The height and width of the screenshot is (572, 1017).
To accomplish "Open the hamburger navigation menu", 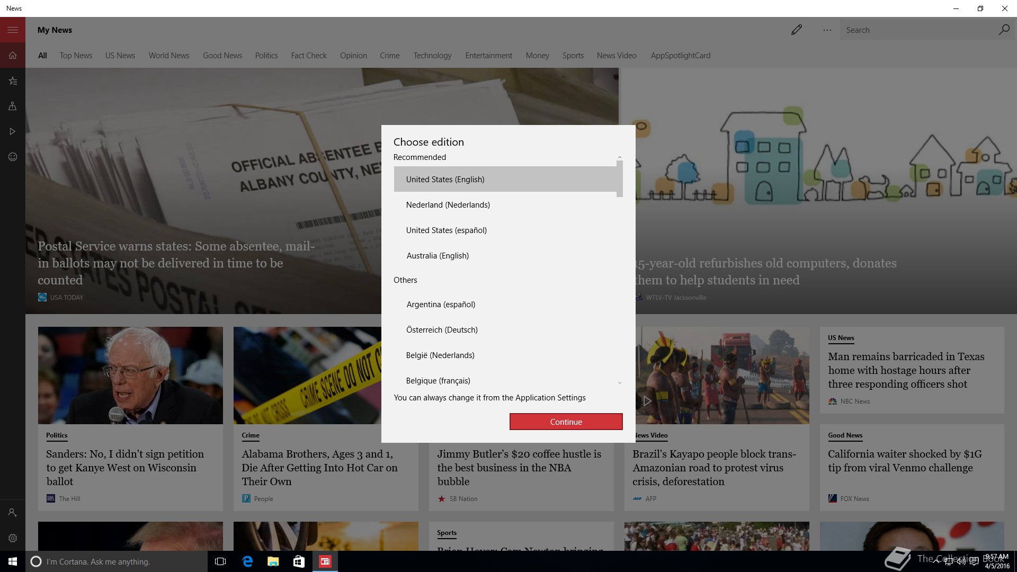I will pyautogui.click(x=13, y=30).
